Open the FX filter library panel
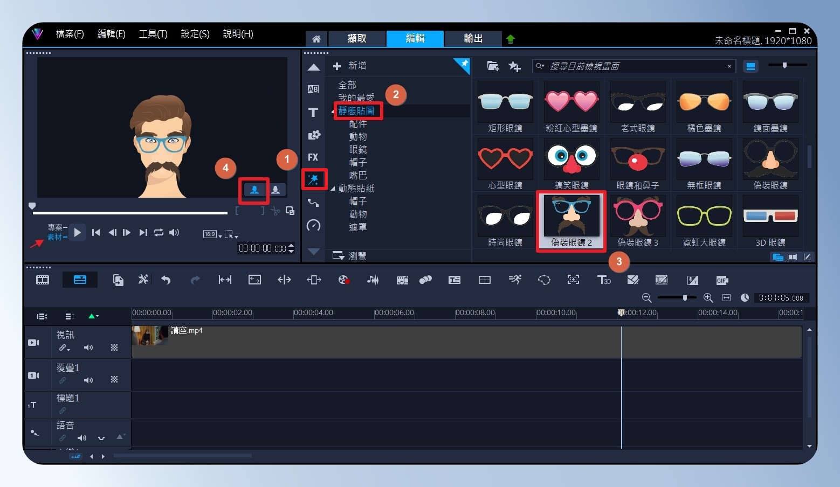The image size is (840, 487). [x=313, y=157]
